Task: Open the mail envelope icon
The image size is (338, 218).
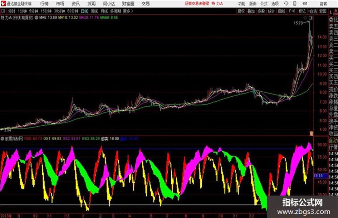Action: point(305,4)
